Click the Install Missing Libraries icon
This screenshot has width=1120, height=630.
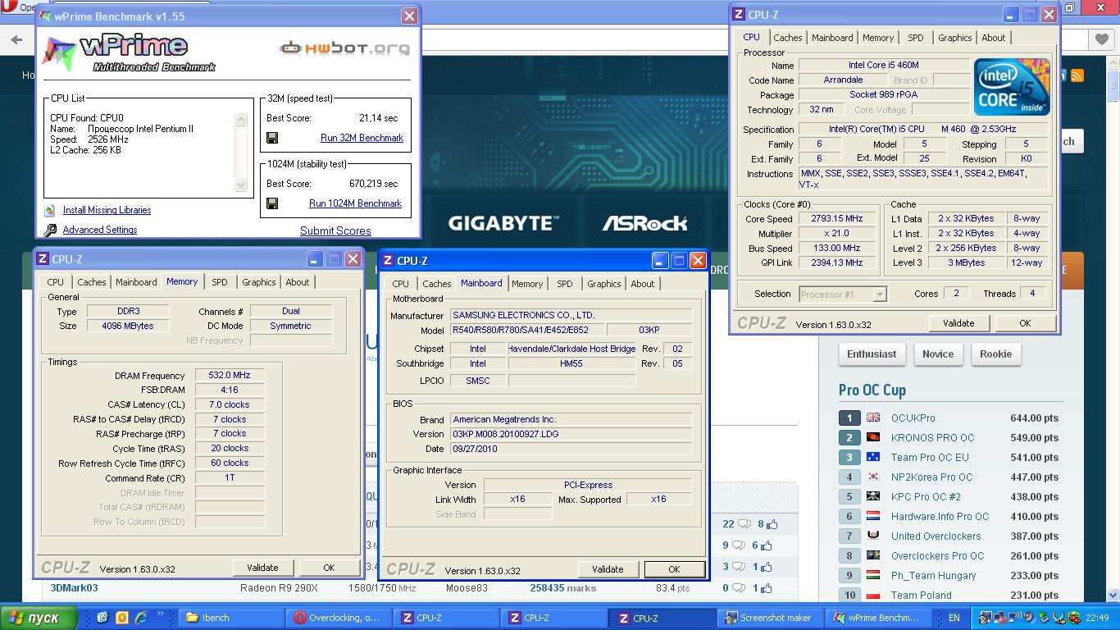50,210
